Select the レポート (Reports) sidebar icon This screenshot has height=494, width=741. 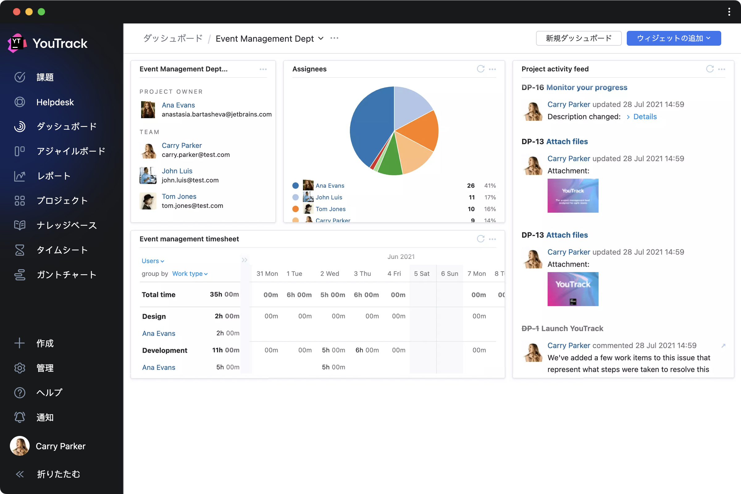pos(20,176)
